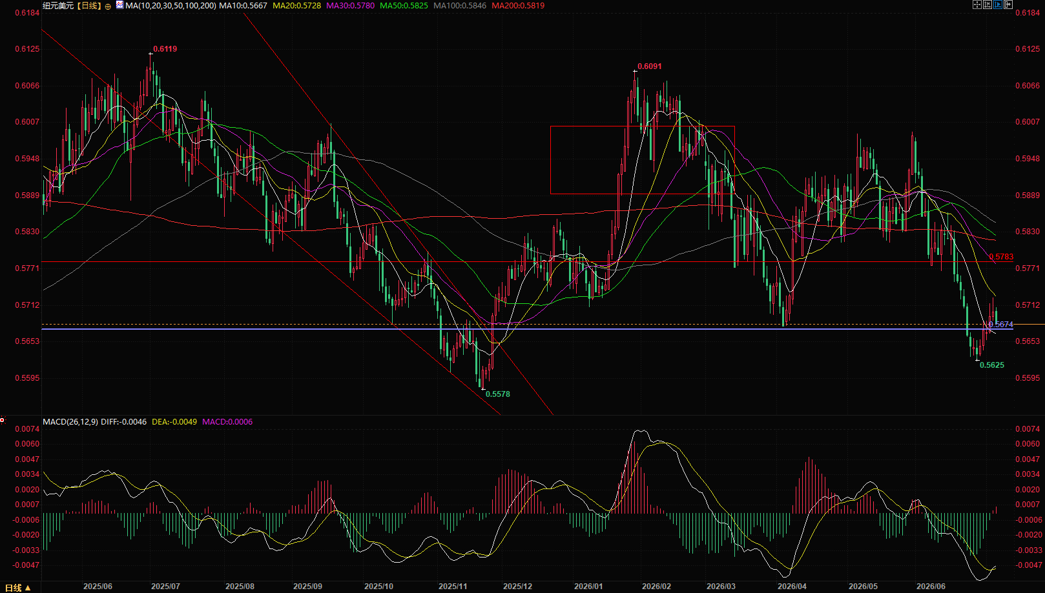Select the red rectangle drawing on chart
The image size is (1045, 593).
pos(643,160)
